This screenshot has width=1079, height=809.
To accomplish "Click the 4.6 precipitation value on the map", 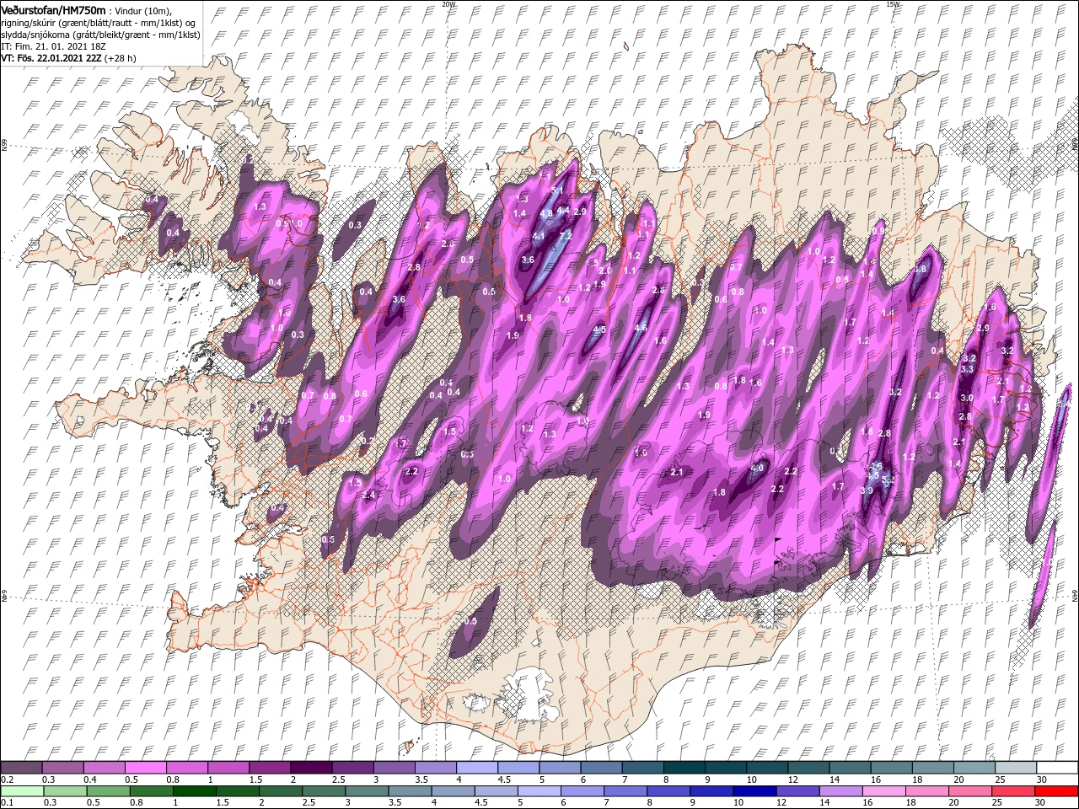I will (x=641, y=328).
